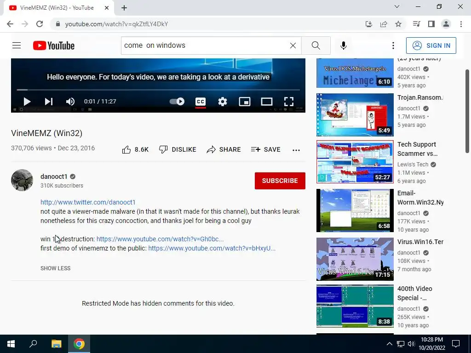This screenshot has height=353, width=471.
Task: Open YouTube settings three-dot menu
Action: click(x=393, y=46)
